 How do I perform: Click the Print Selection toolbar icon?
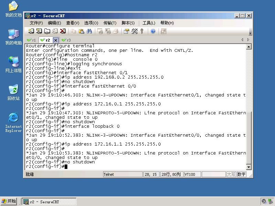[108, 31]
